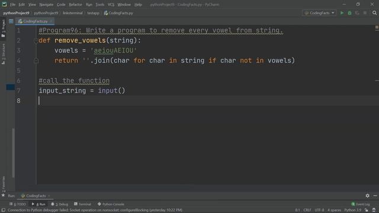Open the Refactor menu
The height and width of the screenshot is (213, 379).
(75, 5)
